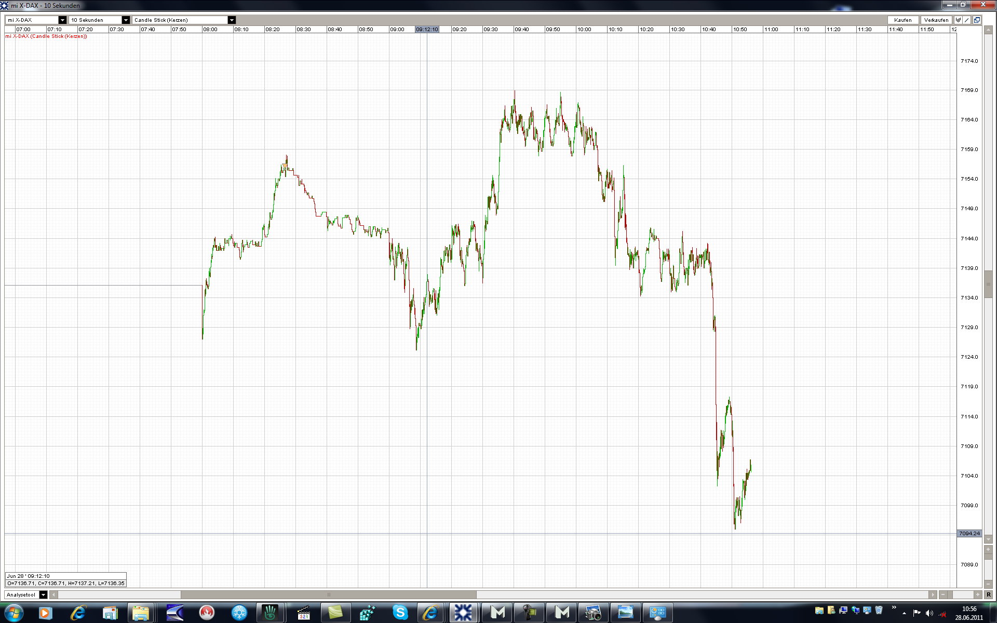Viewport: 997px width, 623px height.
Task: Select the trend line drawing tool
Action: [967, 20]
